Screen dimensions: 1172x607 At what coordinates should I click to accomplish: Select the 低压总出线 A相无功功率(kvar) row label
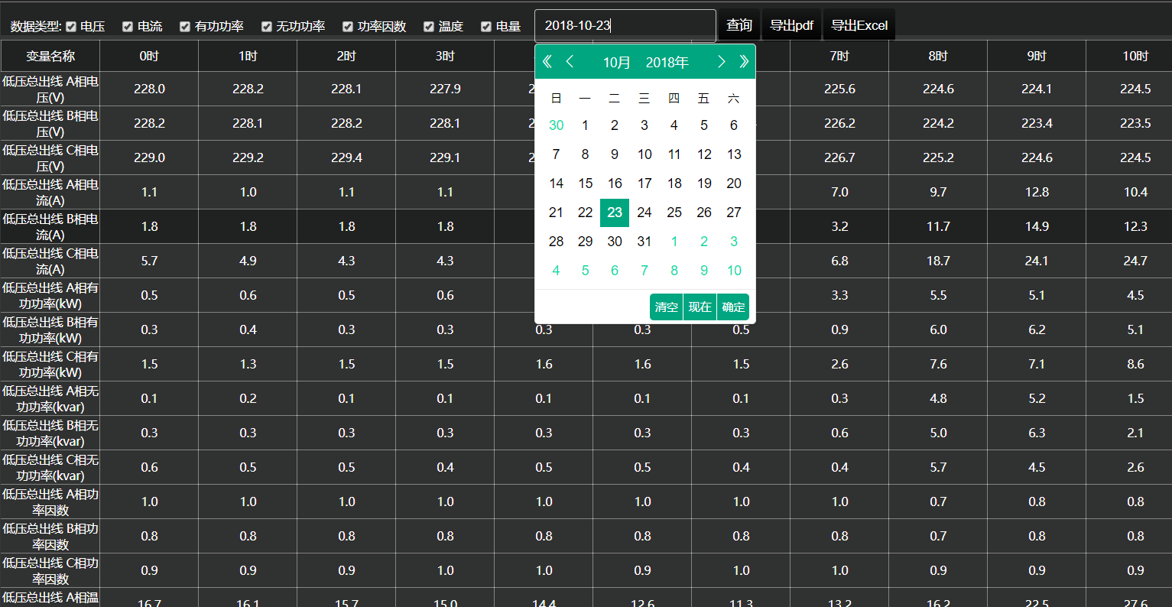tap(50, 398)
